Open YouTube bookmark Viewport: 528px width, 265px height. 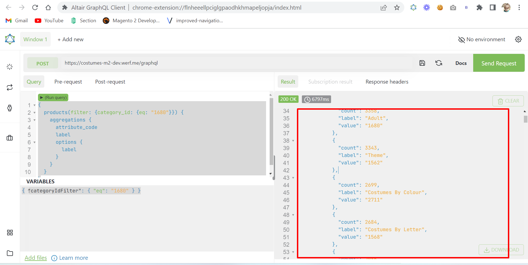click(x=49, y=21)
